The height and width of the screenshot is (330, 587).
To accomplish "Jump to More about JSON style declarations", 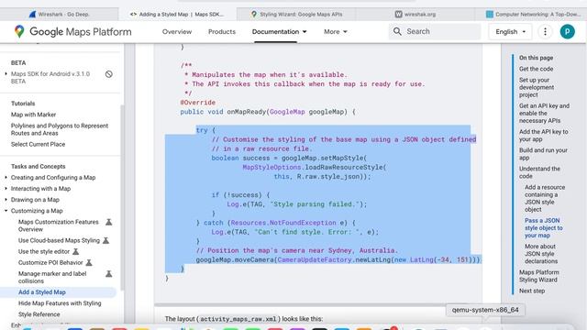I will (541, 254).
